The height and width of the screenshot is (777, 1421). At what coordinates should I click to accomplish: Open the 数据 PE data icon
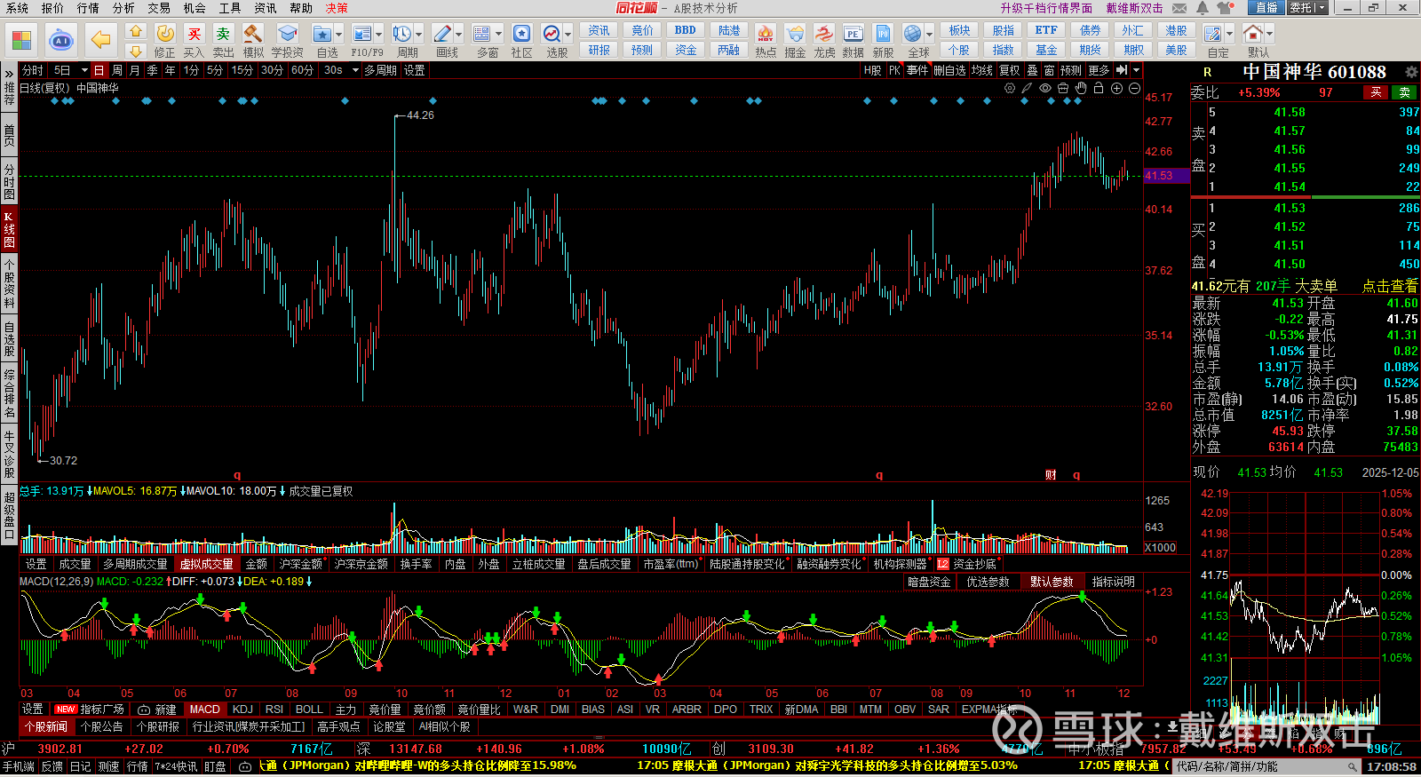point(853,36)
